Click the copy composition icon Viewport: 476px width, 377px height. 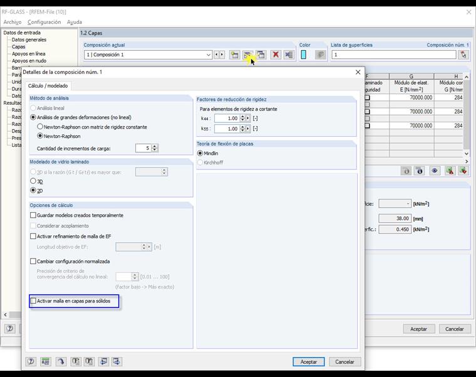(261, 55)
